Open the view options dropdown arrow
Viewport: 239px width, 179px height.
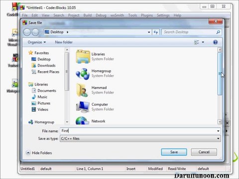(203, 42)
